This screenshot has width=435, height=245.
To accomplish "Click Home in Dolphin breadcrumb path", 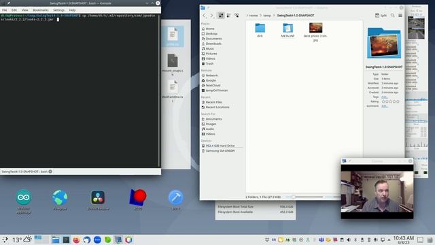I will click(254, 16).
